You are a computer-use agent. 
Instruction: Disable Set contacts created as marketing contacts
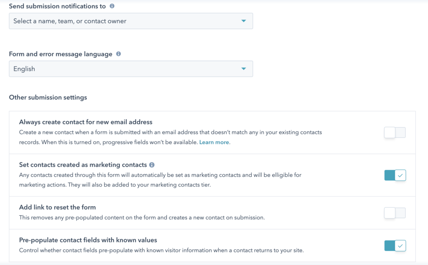(x=395, y=175)
